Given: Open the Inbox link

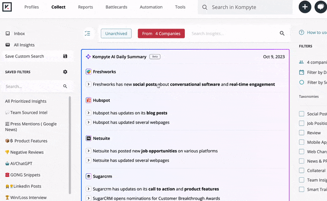Looking at the screenshot, I should point(19,33).
